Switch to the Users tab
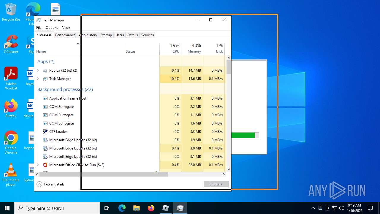This screenshot has height=214, width=380. point(120,35)
